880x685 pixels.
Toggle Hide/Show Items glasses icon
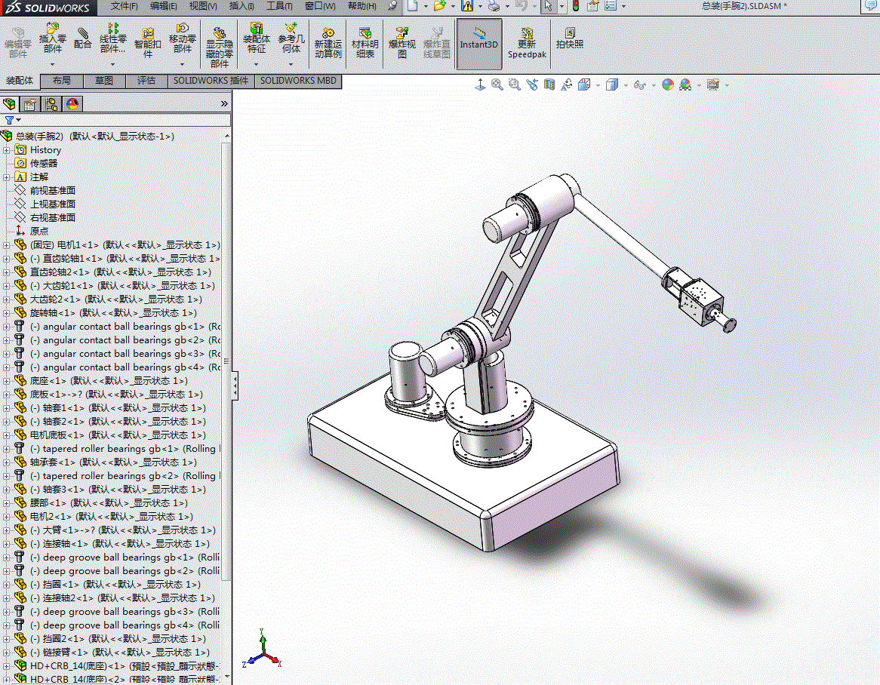(639, 84)
